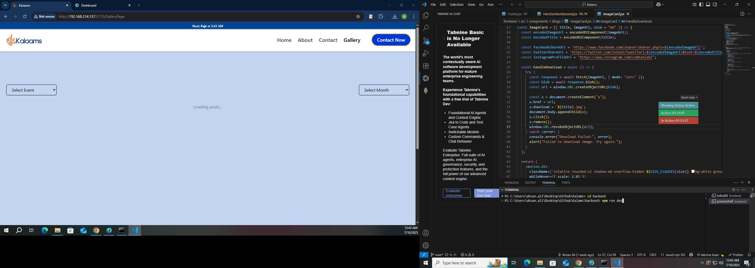Open the Accounts icon in VS Code
Image resolution: width=755 pixels, height=268 pixels.
coord(425,233)
